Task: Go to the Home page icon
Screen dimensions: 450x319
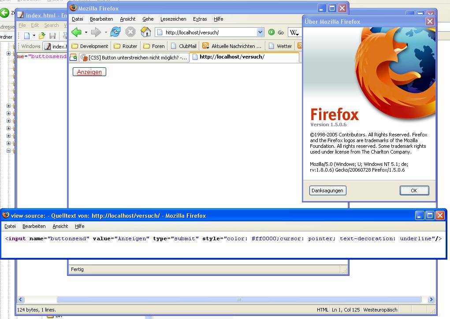Action: (146, 32)
